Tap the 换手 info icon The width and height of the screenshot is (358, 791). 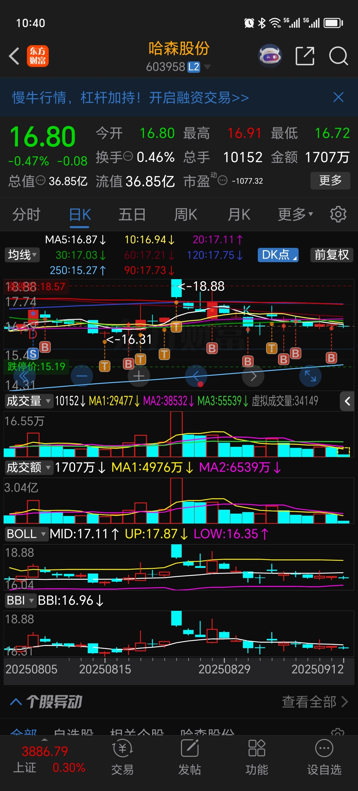point(128,156)
